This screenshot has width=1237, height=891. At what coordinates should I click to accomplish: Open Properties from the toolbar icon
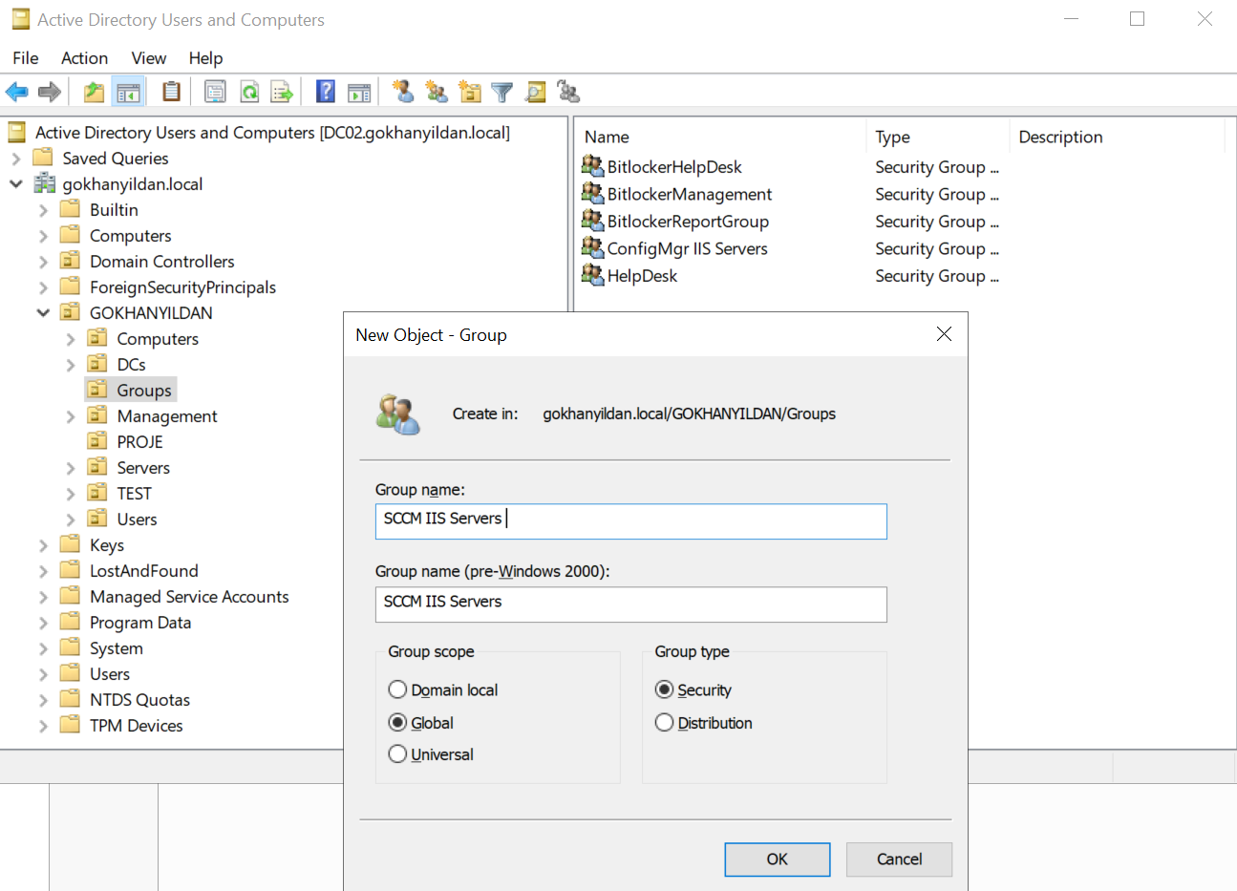[x=215, y=92]
